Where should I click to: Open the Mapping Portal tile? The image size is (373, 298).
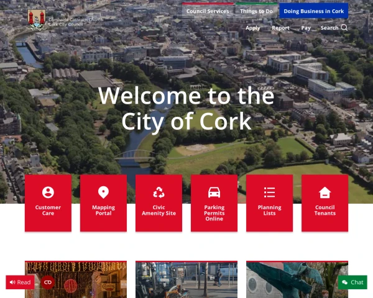pos(103,202)
